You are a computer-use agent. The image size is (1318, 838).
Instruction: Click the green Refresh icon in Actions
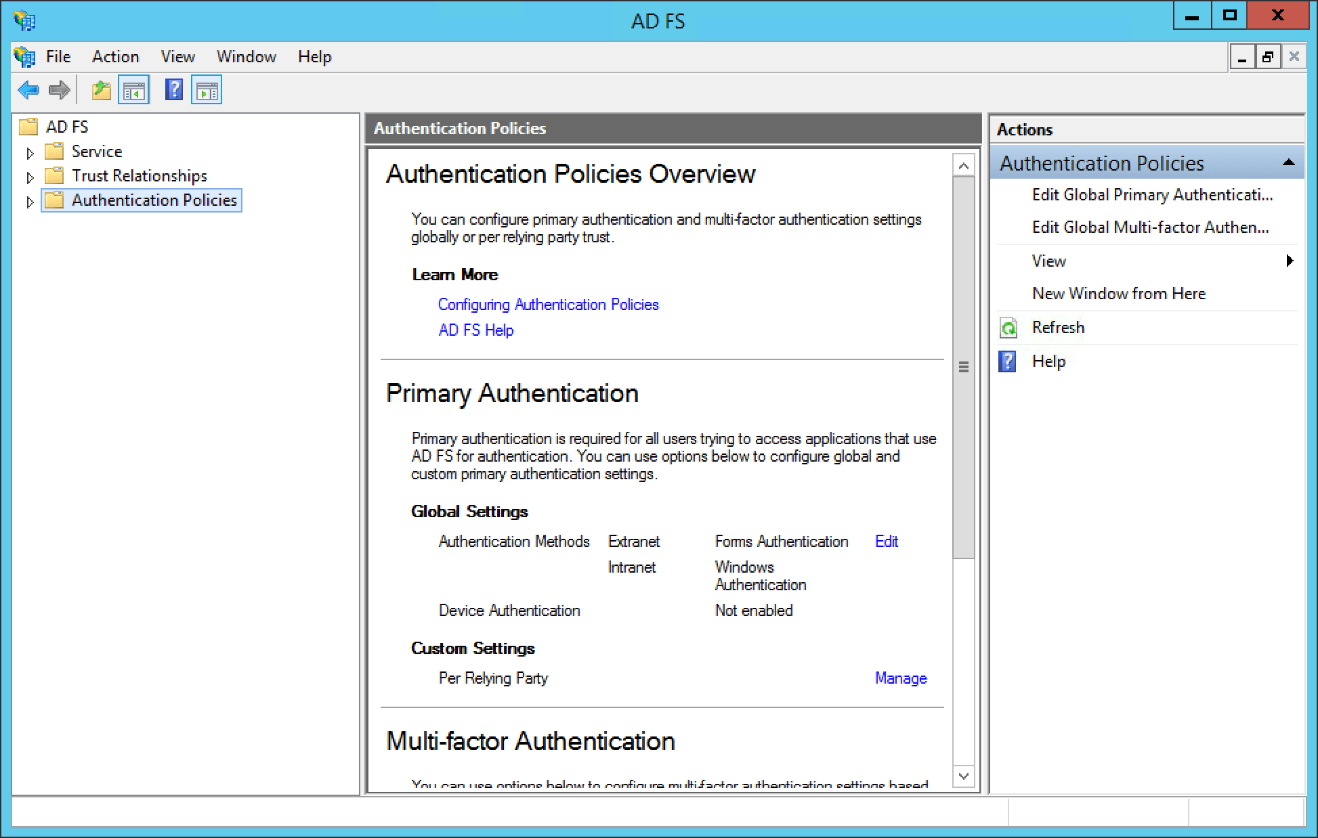click(1008, 328)
